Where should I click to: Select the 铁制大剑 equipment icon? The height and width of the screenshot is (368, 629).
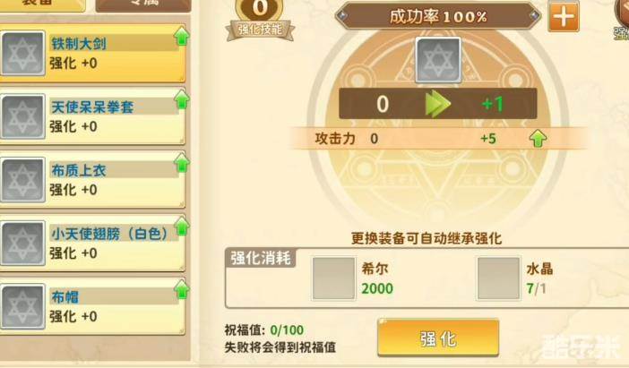pyautogui.click(x=23, y=53)
